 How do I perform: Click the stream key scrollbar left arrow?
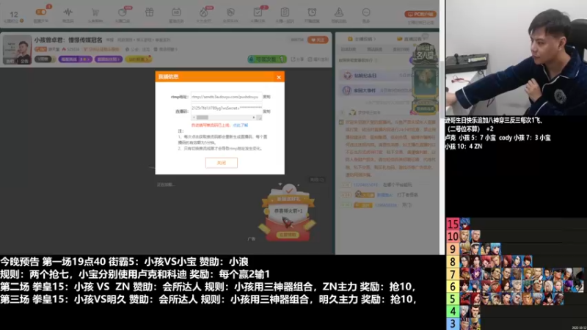[194, 117]
